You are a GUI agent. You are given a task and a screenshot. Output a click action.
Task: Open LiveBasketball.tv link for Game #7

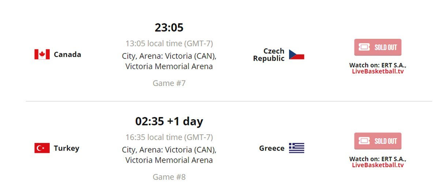point(378,71)
